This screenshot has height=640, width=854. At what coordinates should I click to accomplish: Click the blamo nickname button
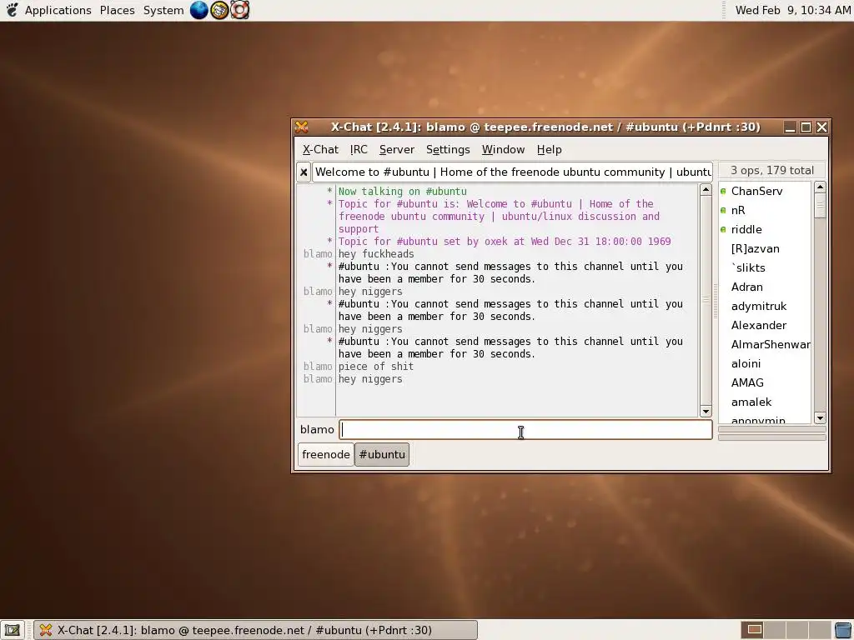317,430
